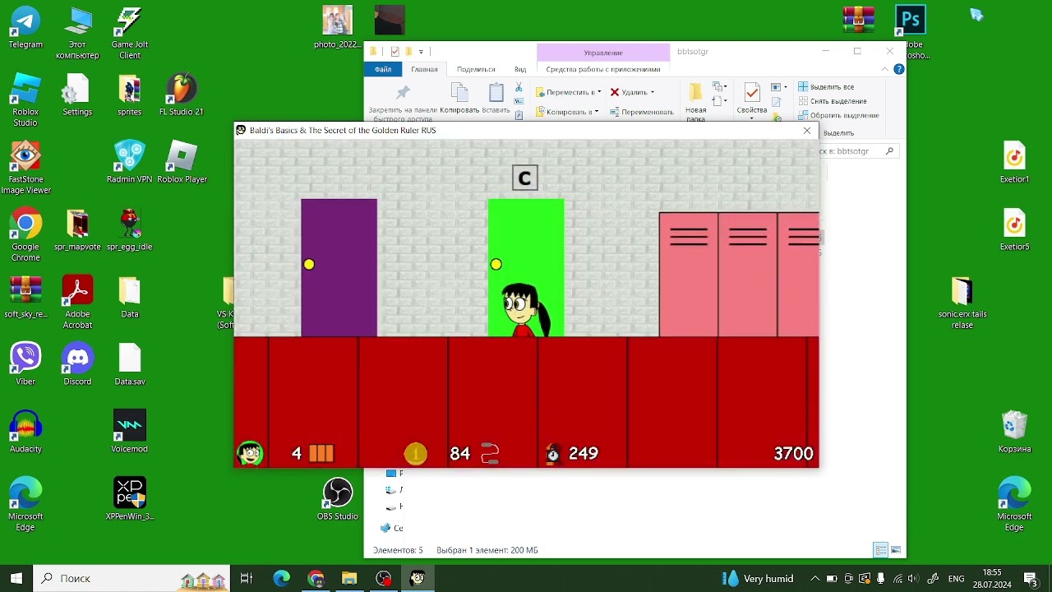
Task: Open the Recycle Bin (Корзина) icon
Action: 1014,432
